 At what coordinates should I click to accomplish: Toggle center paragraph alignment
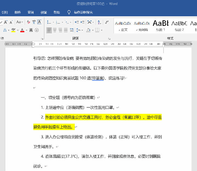tap(55, 30)
